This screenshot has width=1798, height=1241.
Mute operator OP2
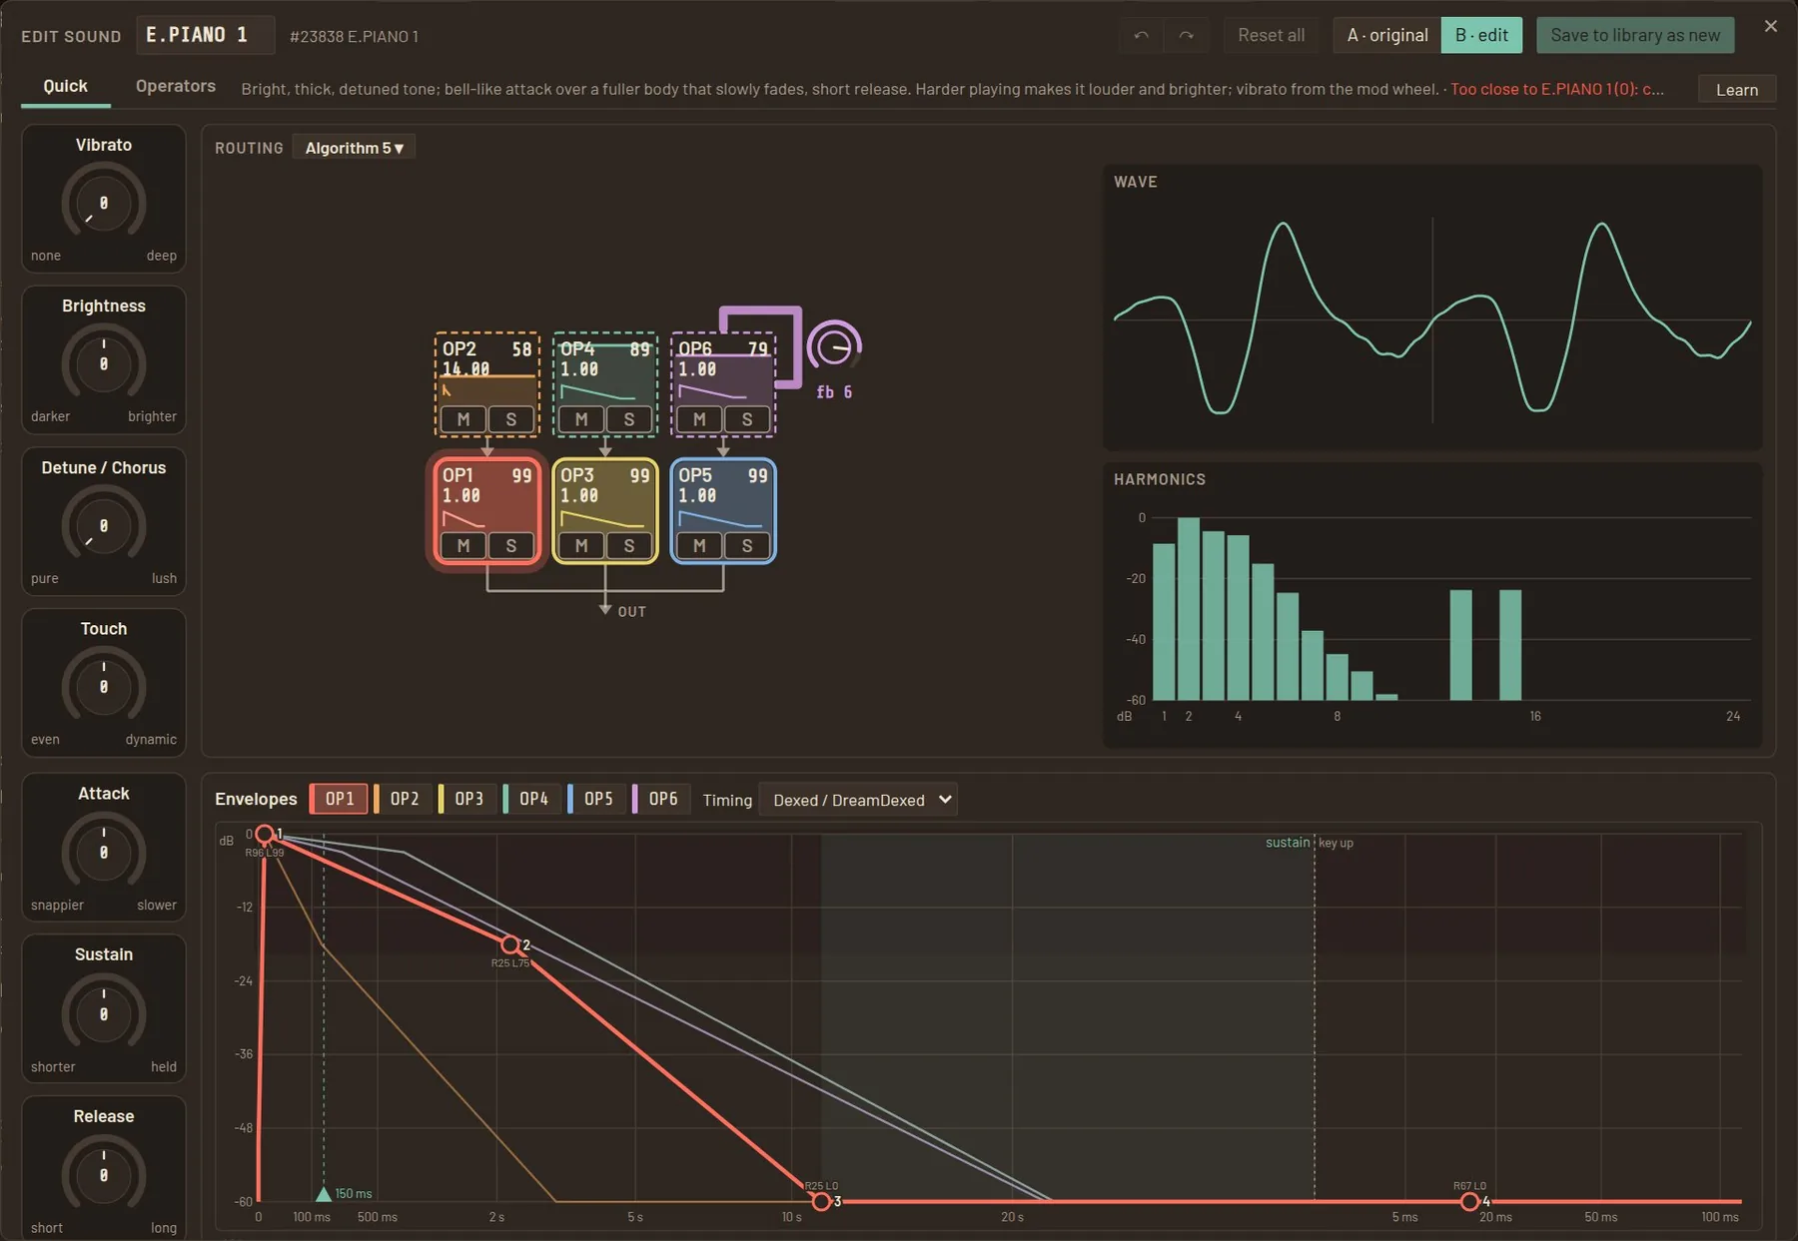463,419
